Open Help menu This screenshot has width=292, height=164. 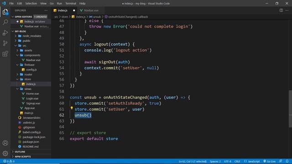pyautogui.click(x=82, y=3)
